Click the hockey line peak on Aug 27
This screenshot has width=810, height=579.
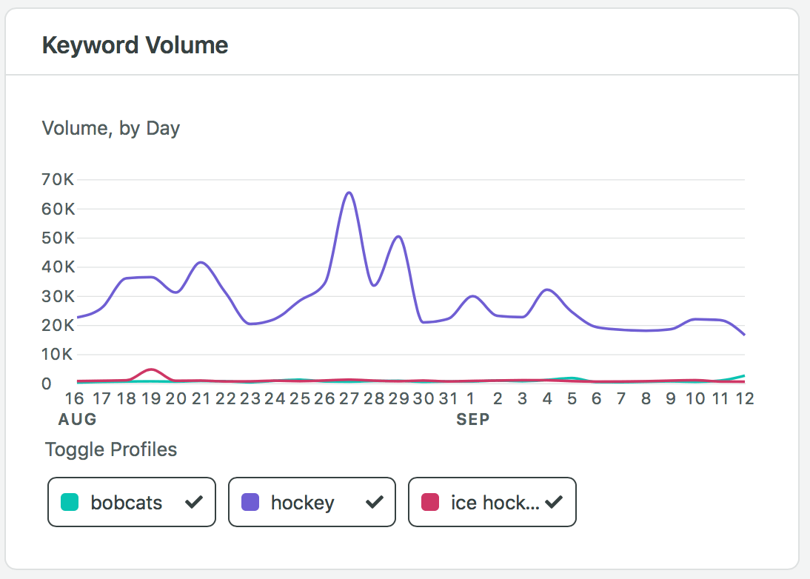[x=349, y=193]
